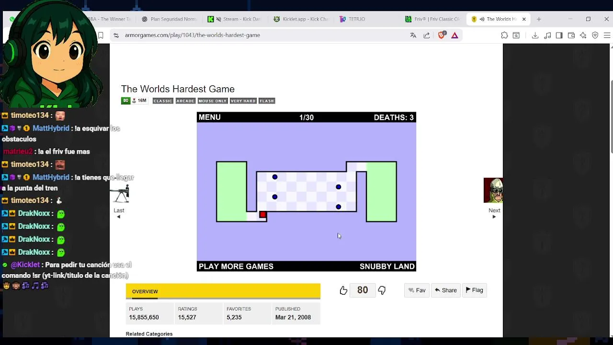This screenshot has width=613, height=345.
Task: Open the Brave VPN shield icon
Action: [x=595, y=35]
